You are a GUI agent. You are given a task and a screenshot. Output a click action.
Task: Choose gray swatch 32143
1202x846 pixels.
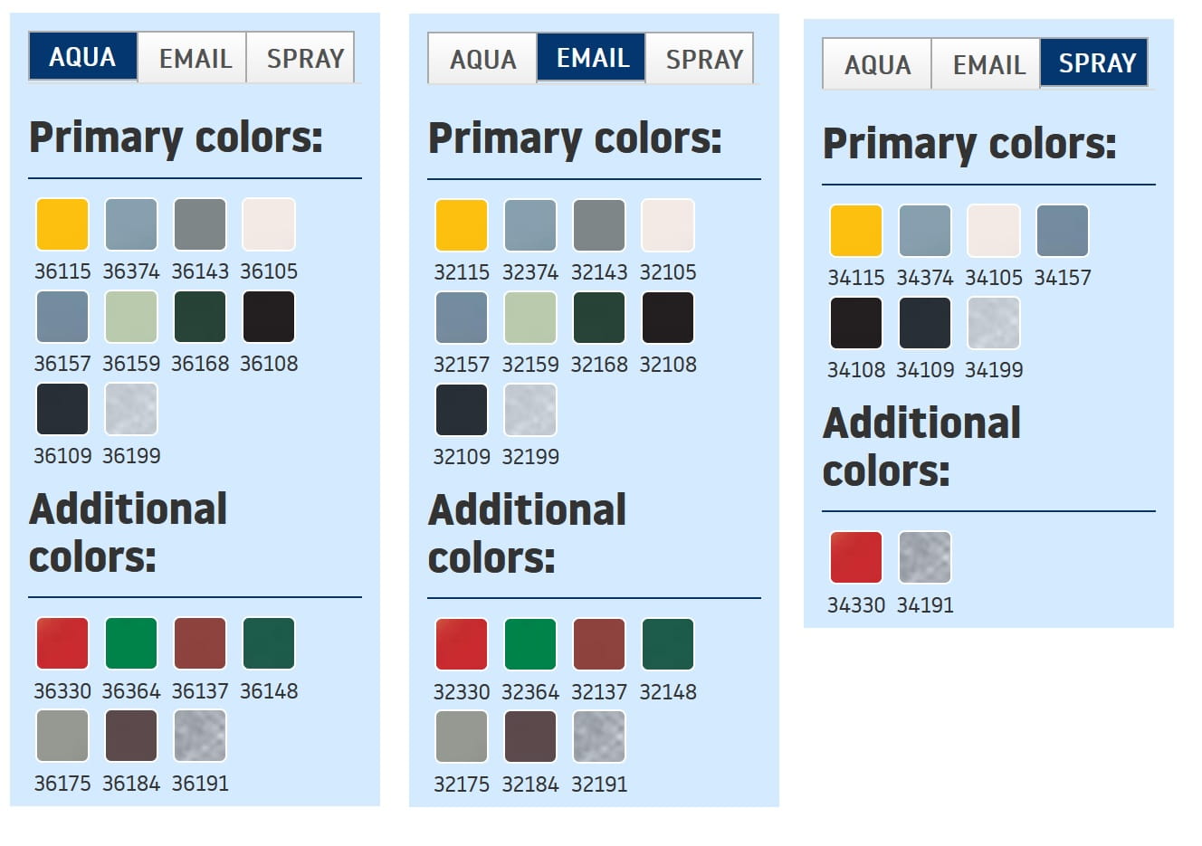point(599,225)
